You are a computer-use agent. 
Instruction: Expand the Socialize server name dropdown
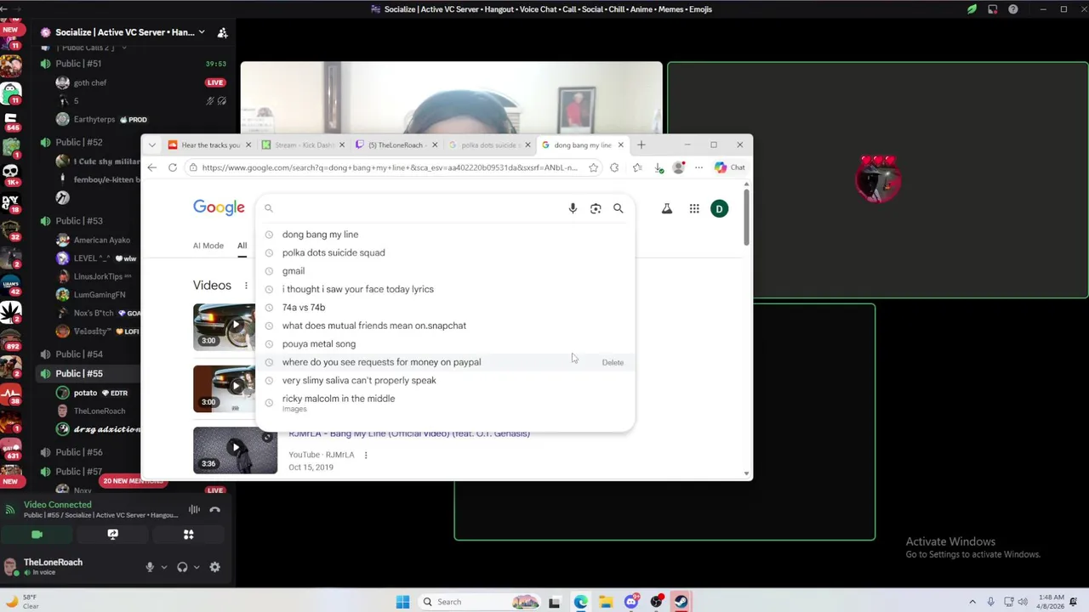(201, 32)
